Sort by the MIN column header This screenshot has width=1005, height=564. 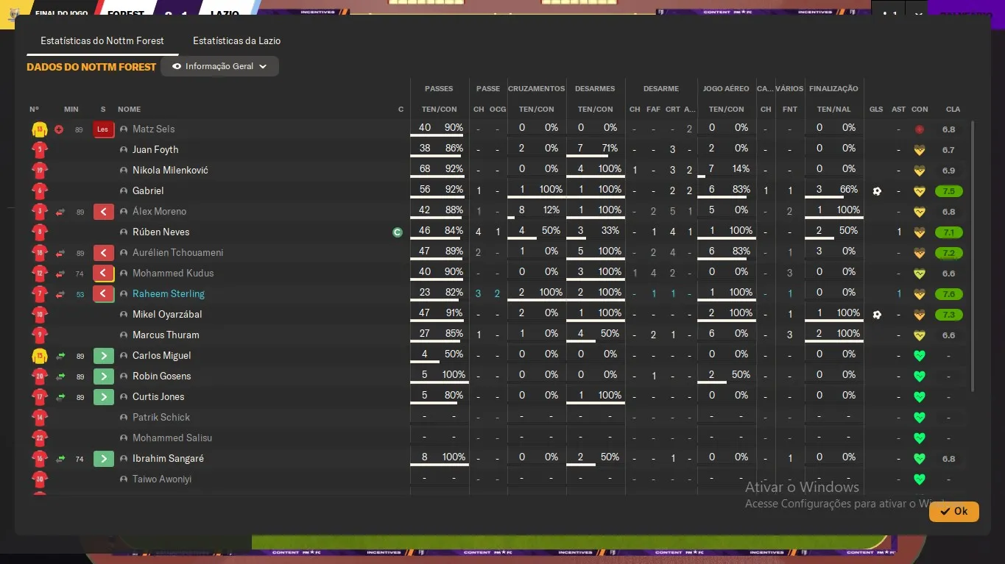(71, 110)
